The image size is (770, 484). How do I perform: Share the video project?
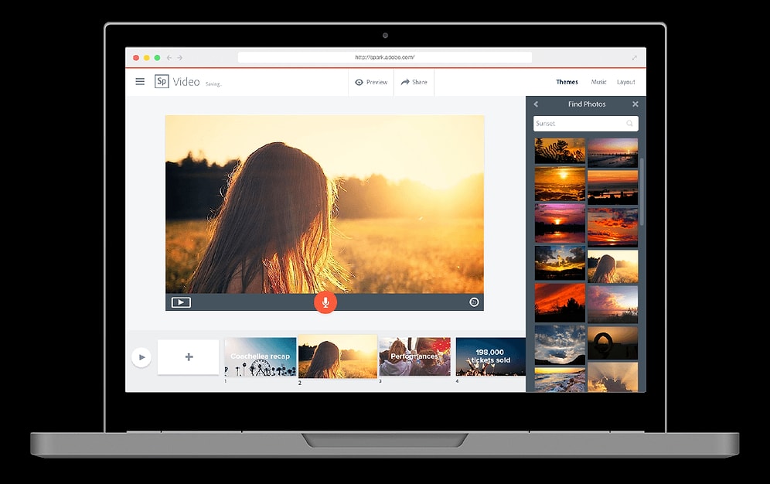pyautogui.click(x=414, y=82)
